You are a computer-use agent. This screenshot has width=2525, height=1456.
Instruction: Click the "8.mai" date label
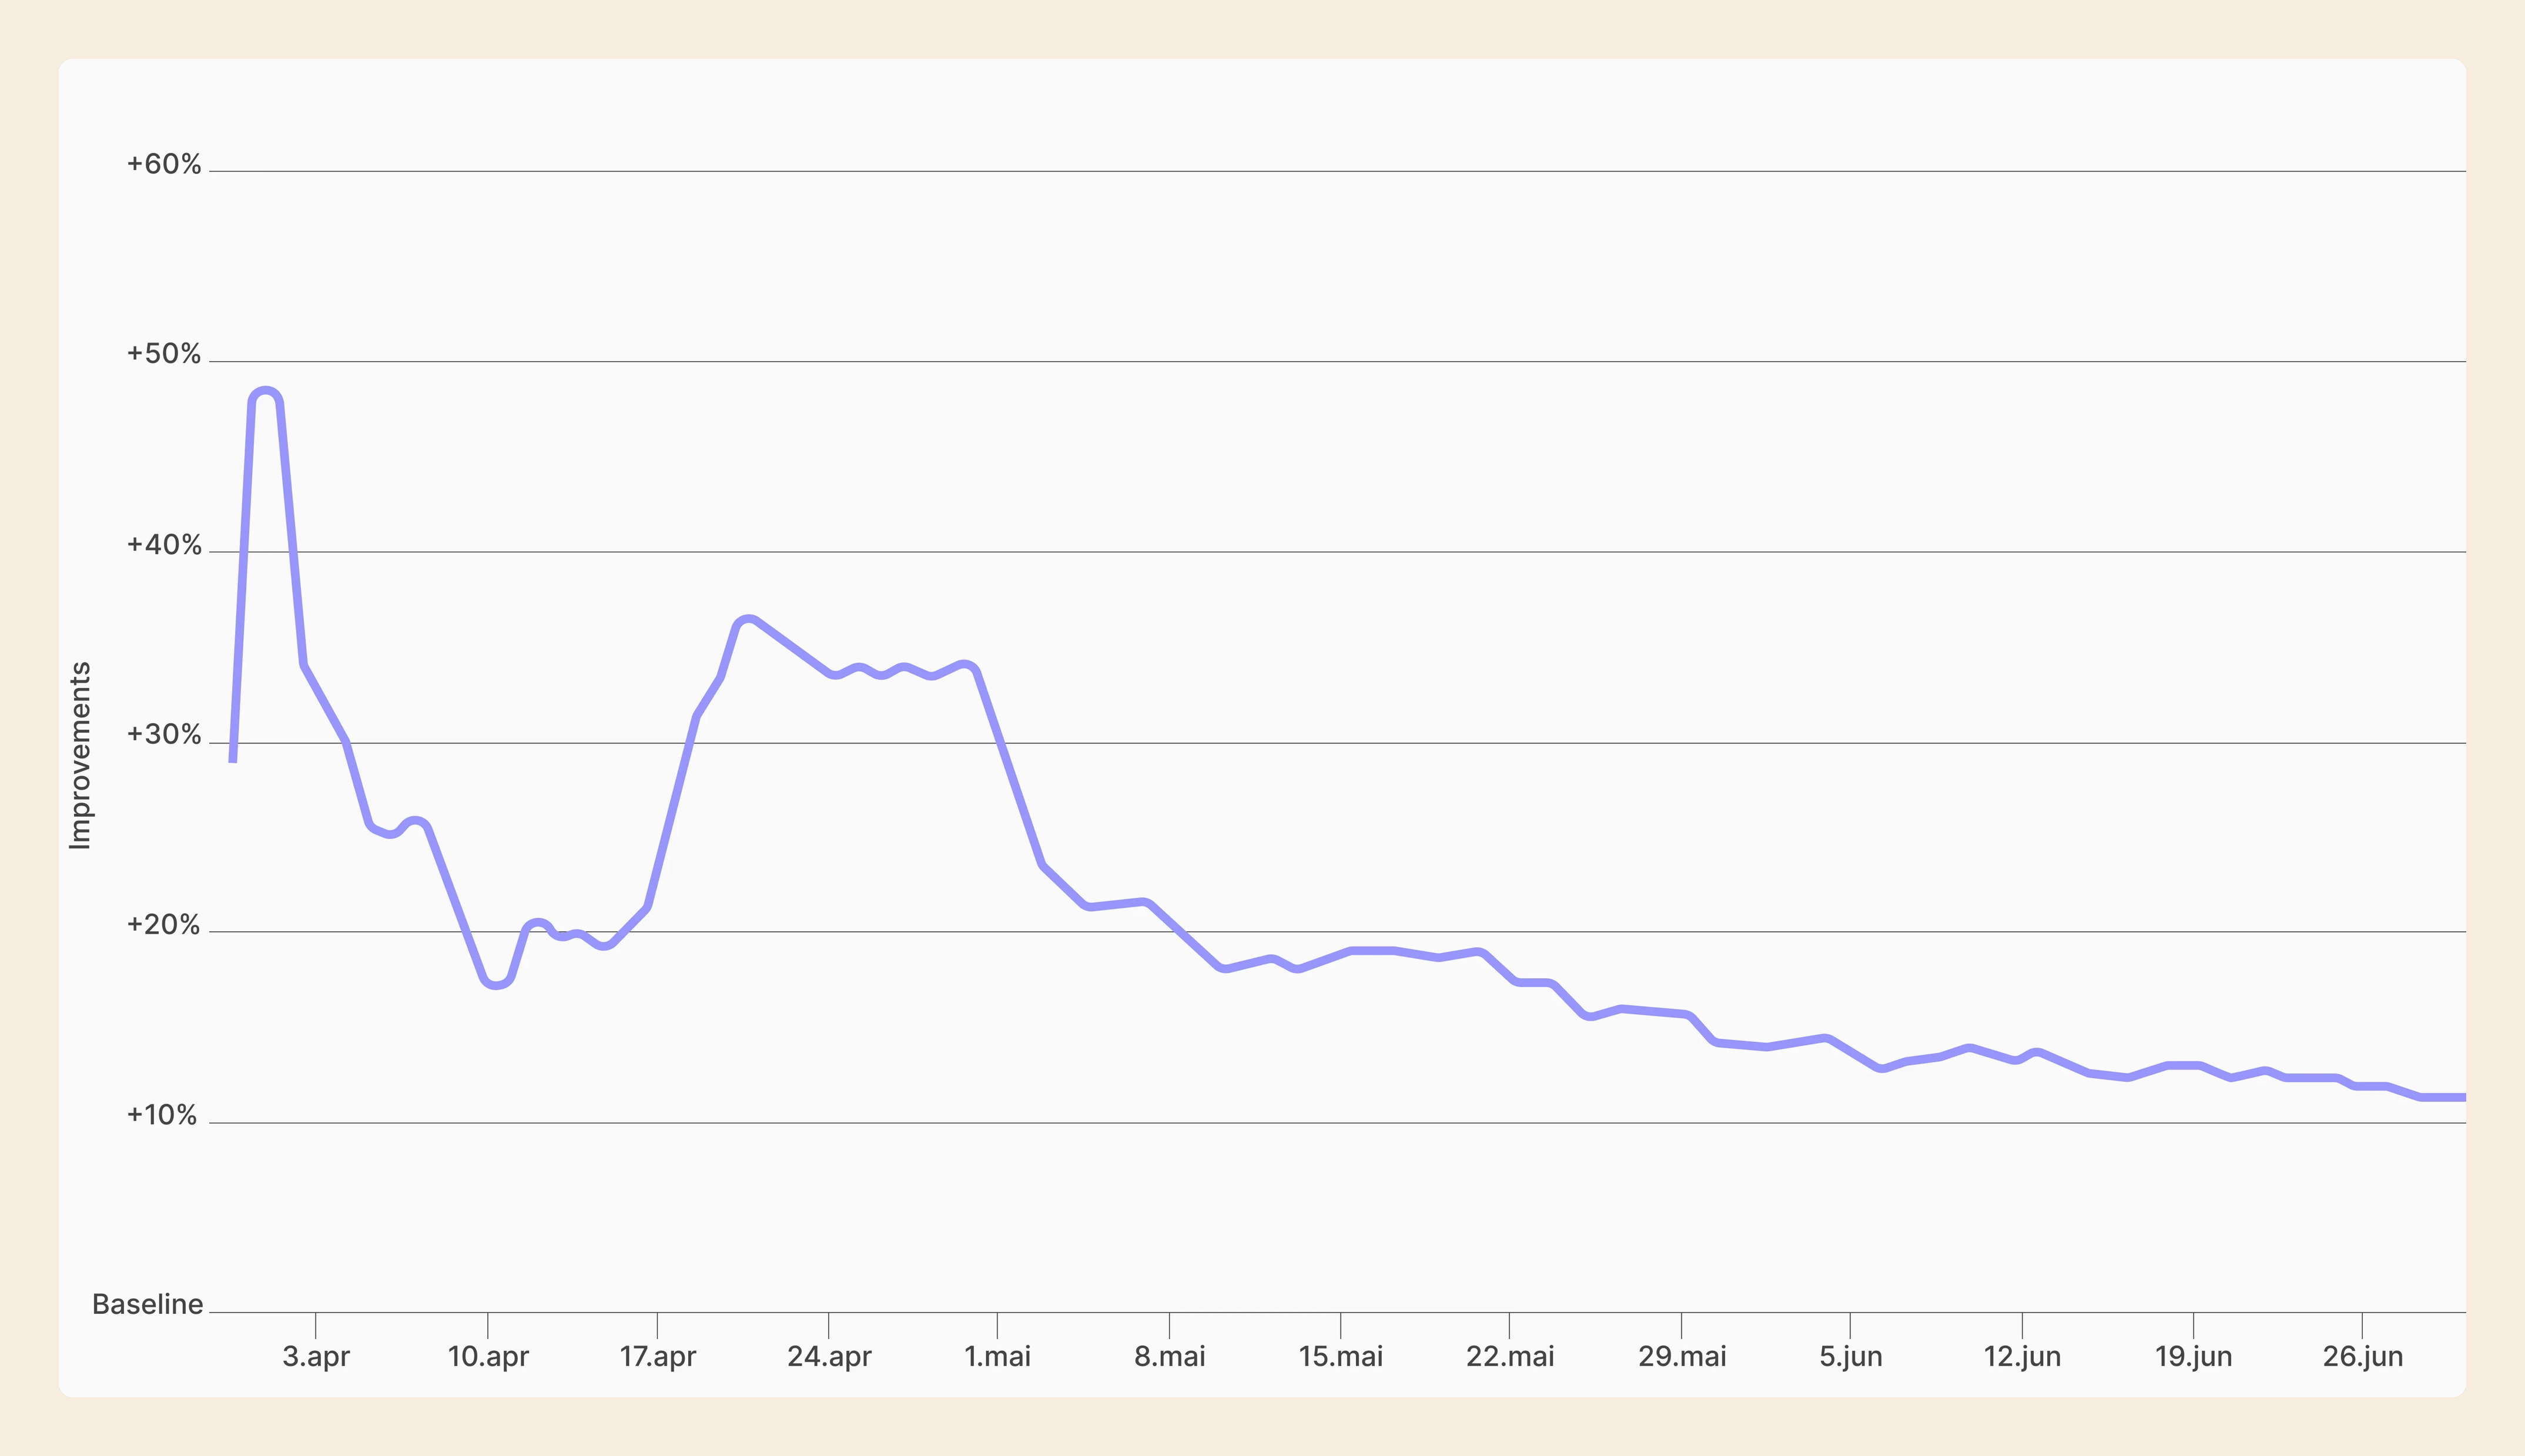(x=1170, y=1357)
